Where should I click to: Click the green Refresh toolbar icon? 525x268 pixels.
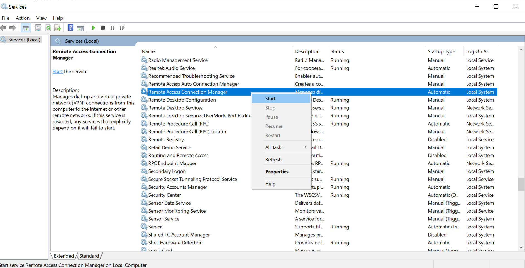pyautogui.click(x=48, y=28)
